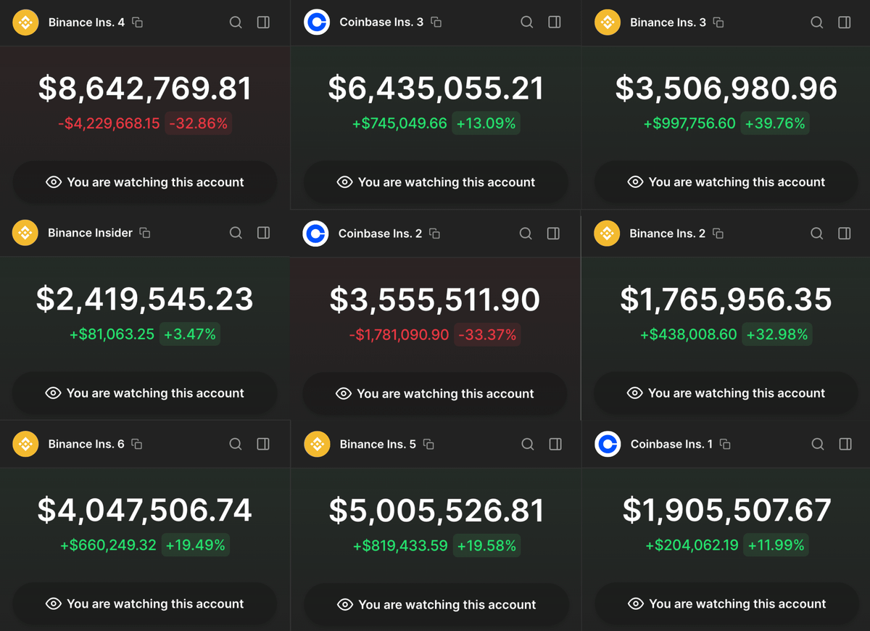Screen dimensions: 870x631
Task: Click the $1,765,956.35 balance
Action: tap(726, 300)
